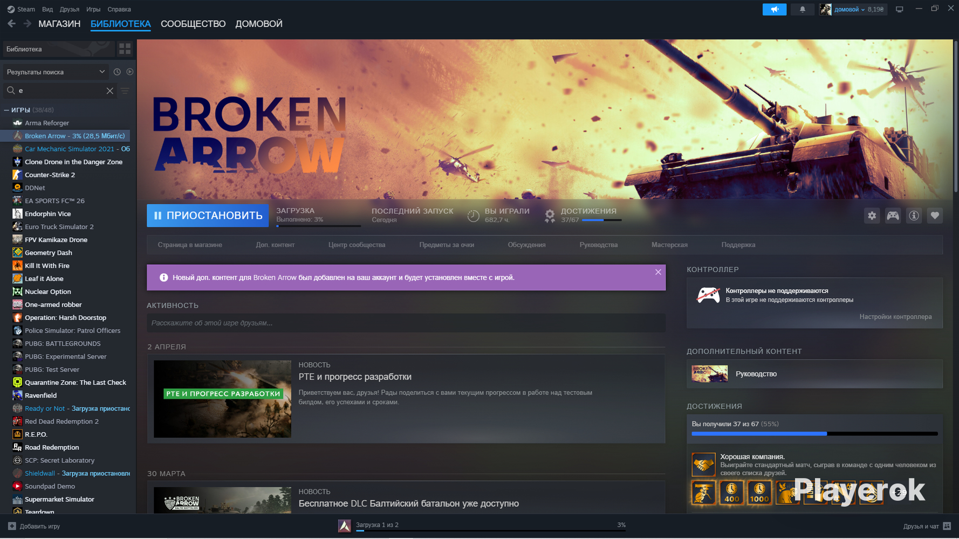Click the achievements progress bar 37 из 67
Viewport: 959px width, 539px height.
tap(814, 433)
